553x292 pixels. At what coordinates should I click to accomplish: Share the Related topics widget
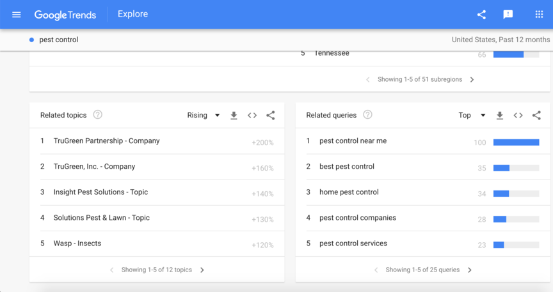(x=271, y=115)
